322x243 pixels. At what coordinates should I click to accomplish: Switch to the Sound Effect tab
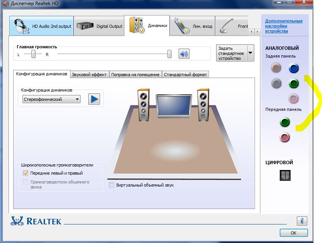click(89, 73)
